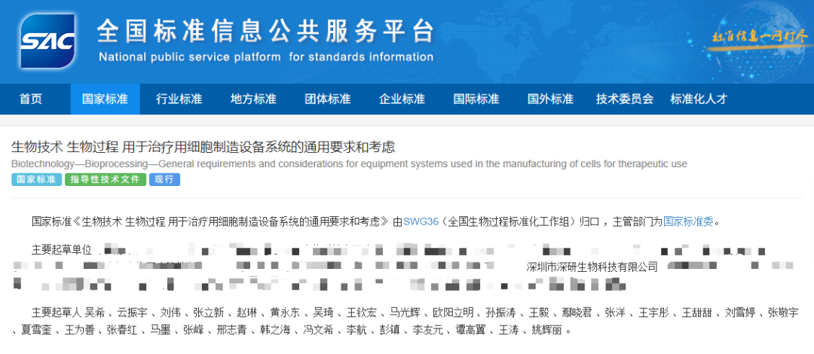This screenshot has width=814, height=354.
Task: Go to 技术委员会 section
Action: (625, 99)
